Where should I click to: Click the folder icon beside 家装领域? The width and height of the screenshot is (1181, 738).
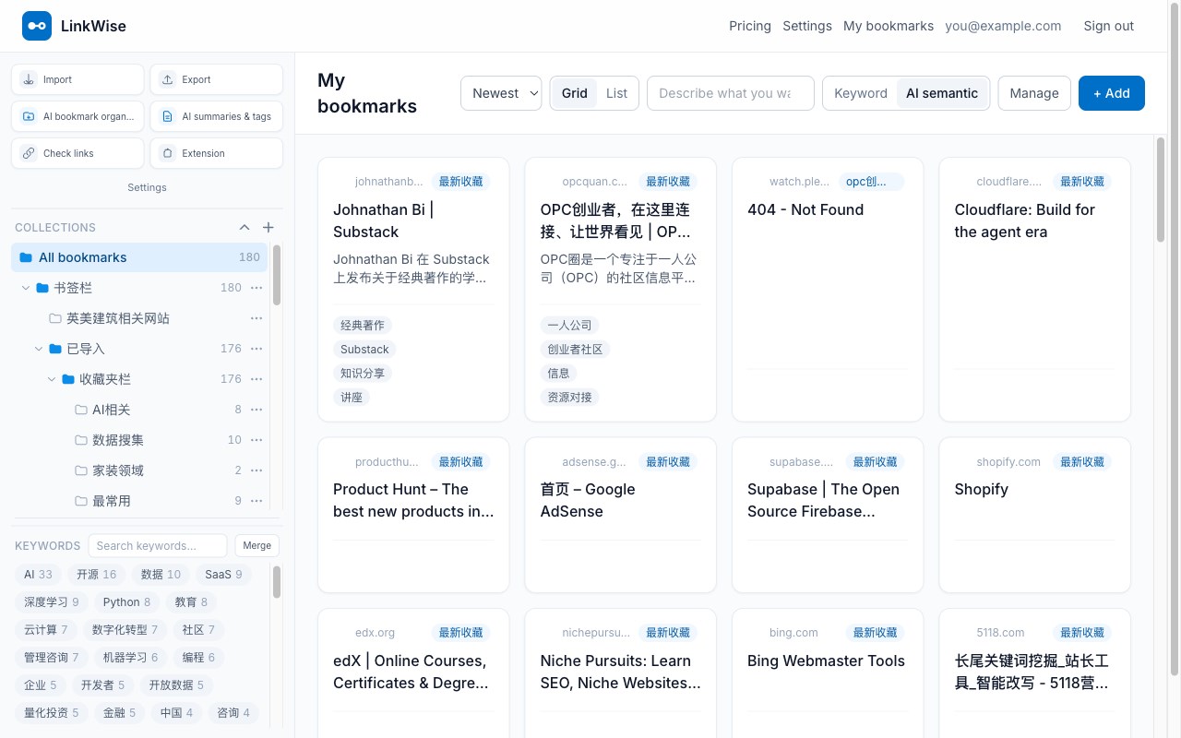(81, 470)
